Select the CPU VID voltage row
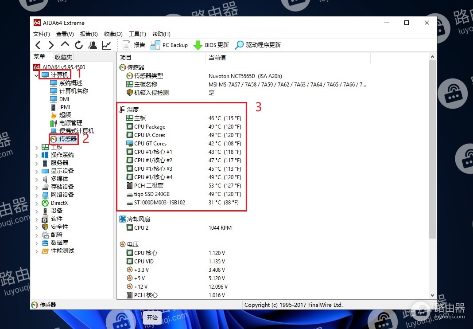The image size is (473, 329). (176, 261)
